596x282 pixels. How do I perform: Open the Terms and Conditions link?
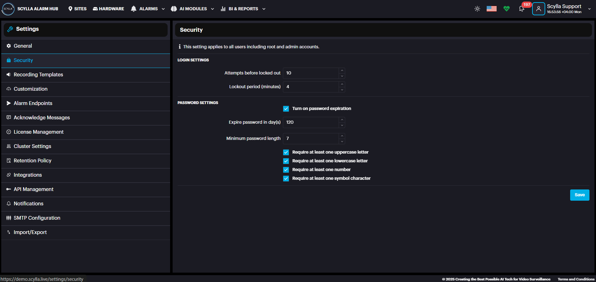coord(576,279)
